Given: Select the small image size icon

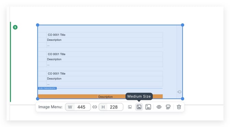Looking at the screenshot, I should click(x=130, y=107).
